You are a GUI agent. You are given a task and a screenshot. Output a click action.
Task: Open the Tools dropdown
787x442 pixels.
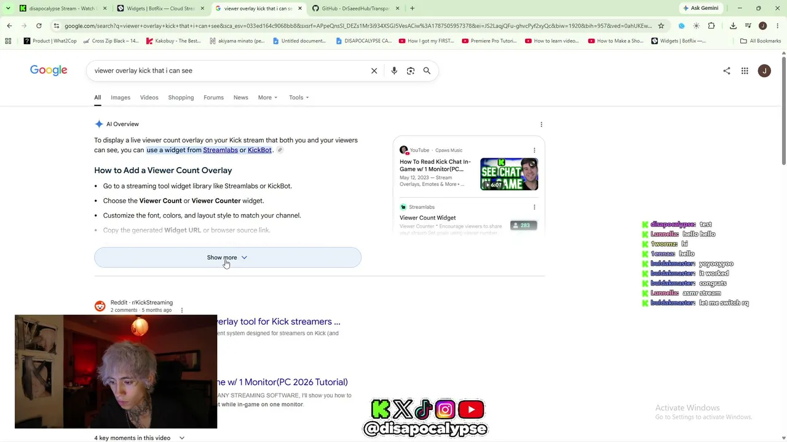(x=299, y=98)
